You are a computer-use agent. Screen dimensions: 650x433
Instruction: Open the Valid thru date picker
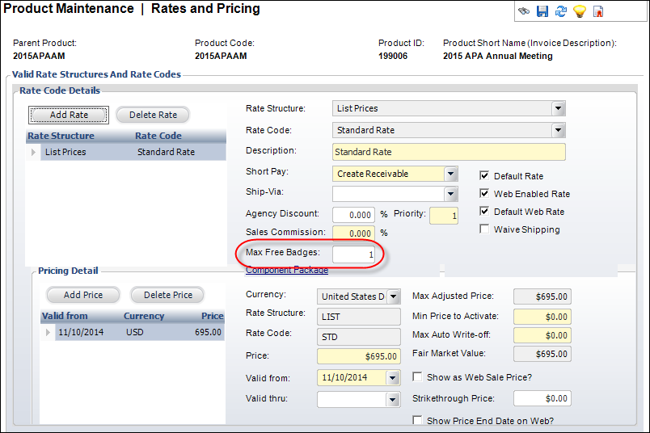coord(392,399)
